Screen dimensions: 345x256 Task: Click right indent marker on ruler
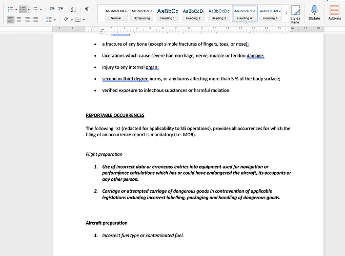pos(291,30)
